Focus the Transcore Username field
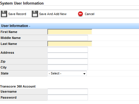The height and width of the screenshot is (104, 139). pos(68,91)
